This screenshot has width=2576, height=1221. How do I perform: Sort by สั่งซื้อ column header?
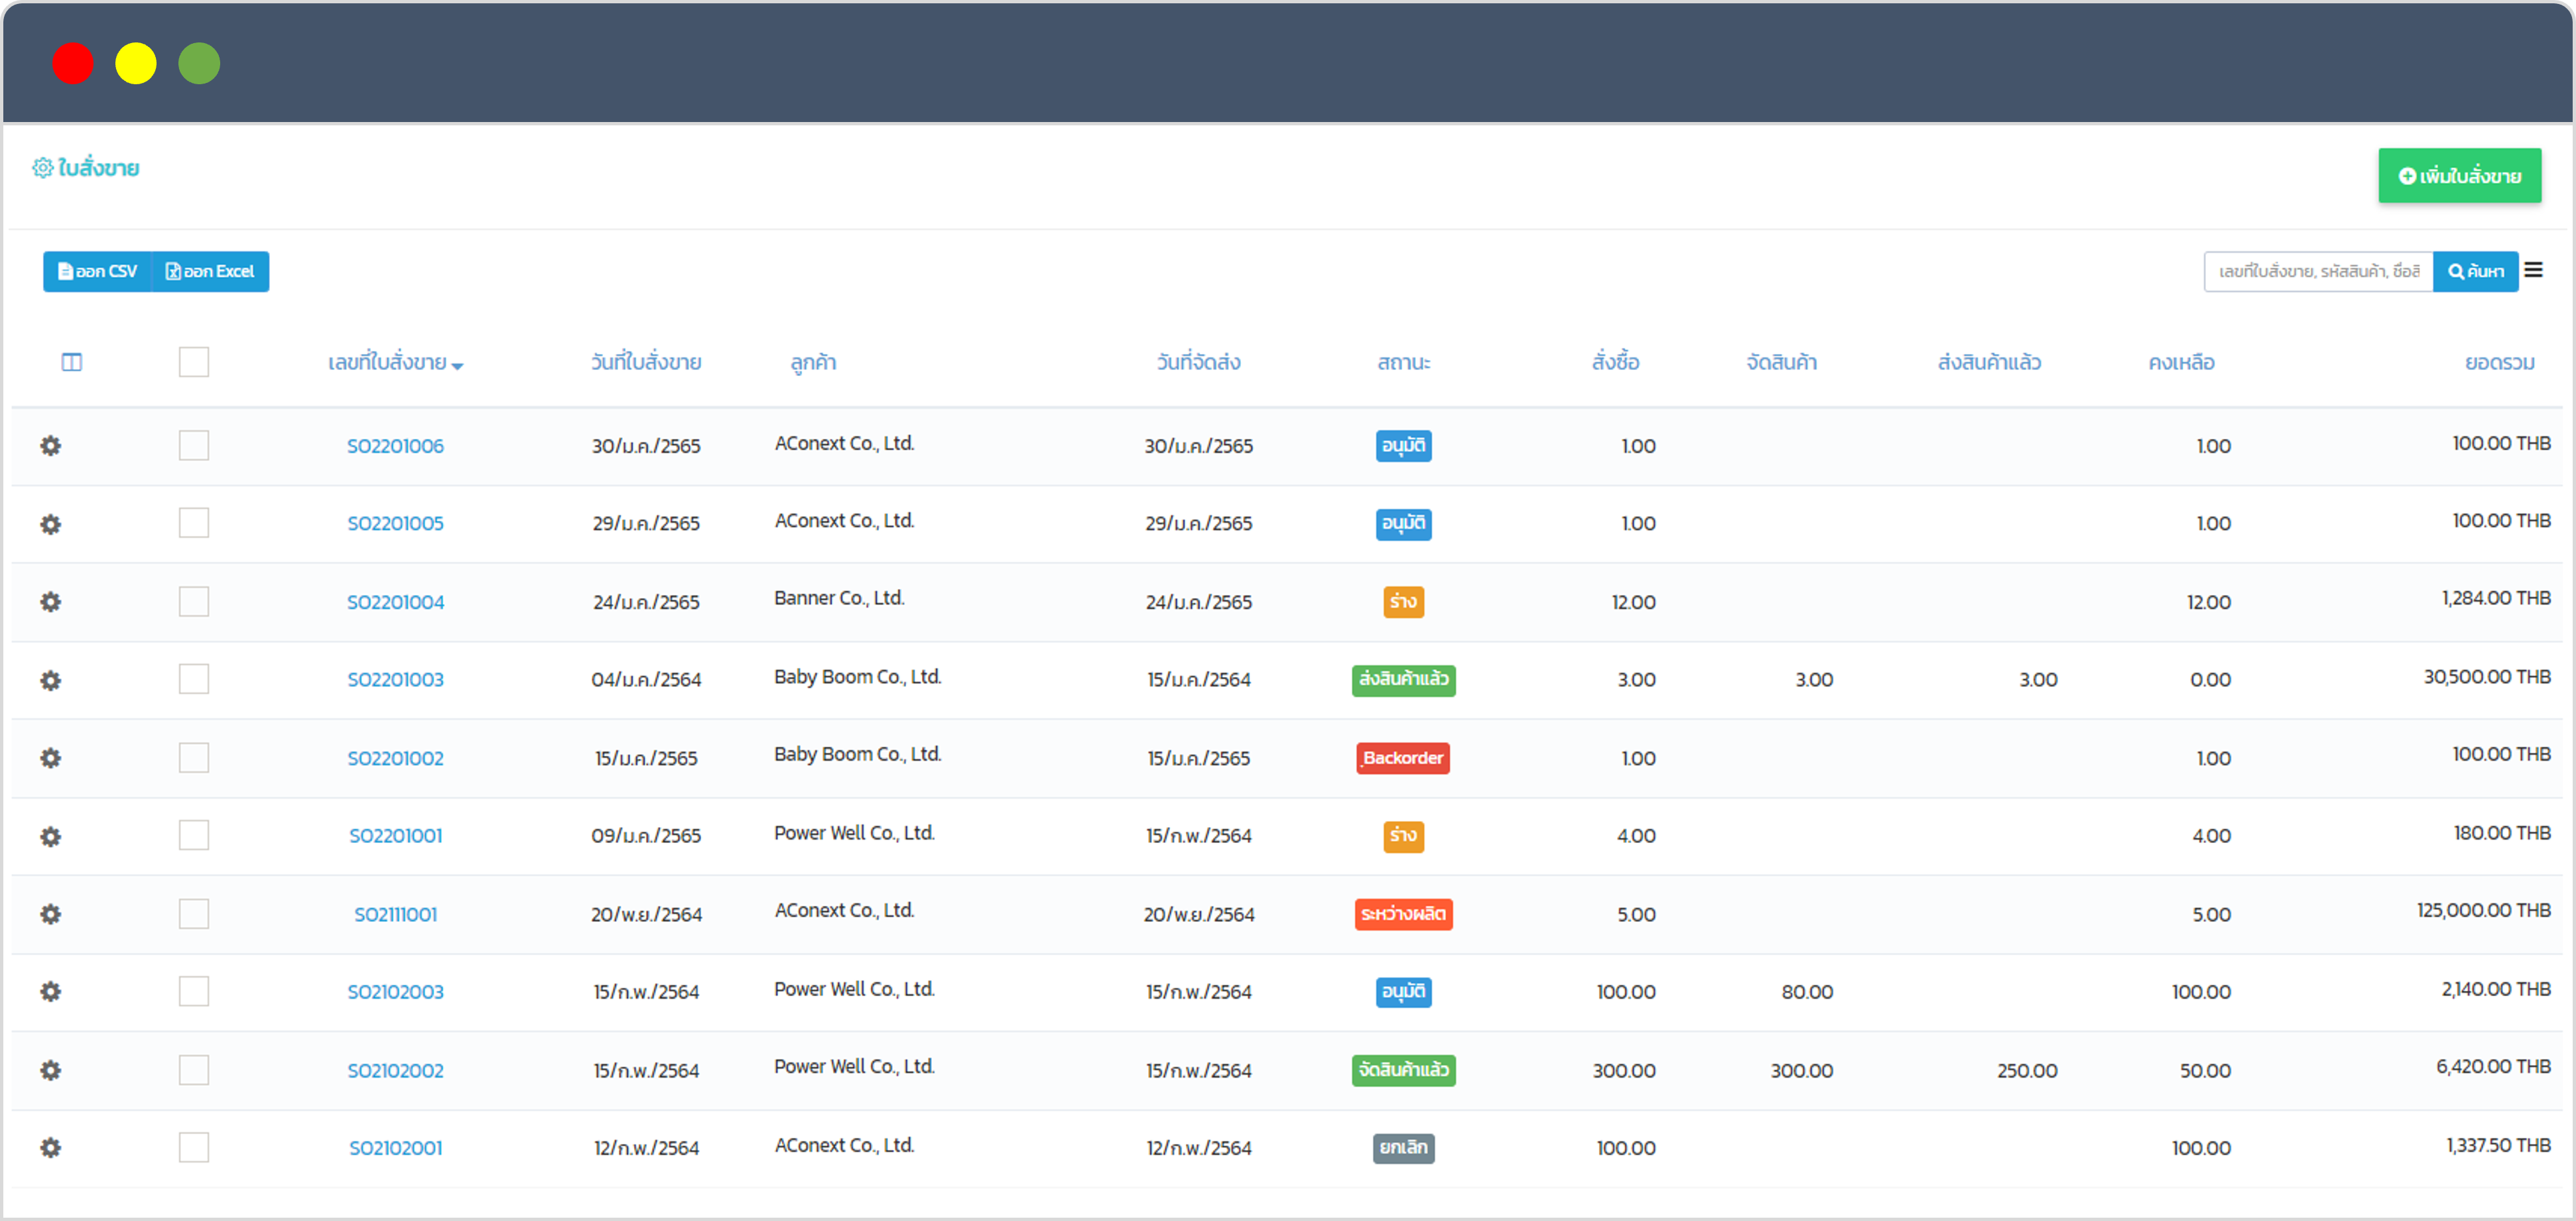[1615, 362]
